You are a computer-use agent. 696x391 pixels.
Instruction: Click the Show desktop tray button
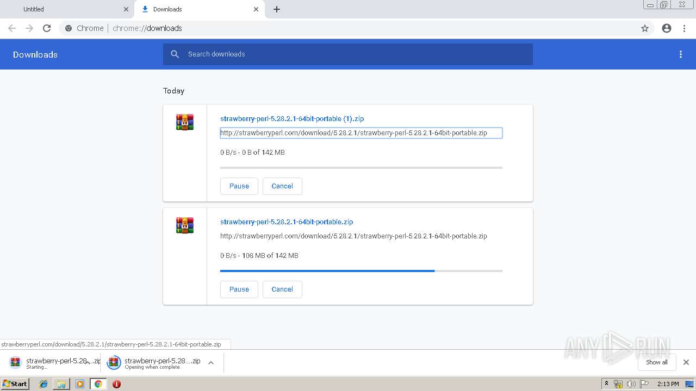point(690,384)
